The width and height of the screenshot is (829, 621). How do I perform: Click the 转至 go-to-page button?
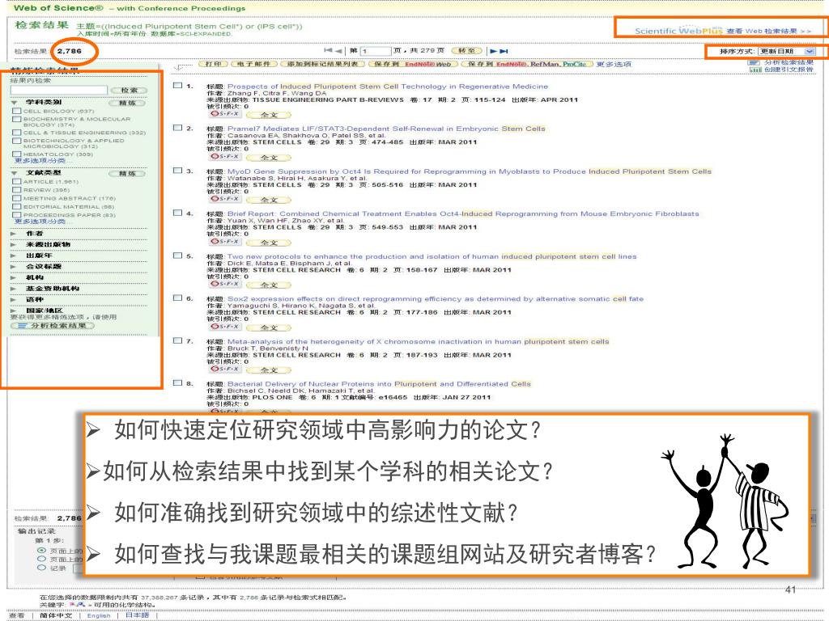(467, 51)
